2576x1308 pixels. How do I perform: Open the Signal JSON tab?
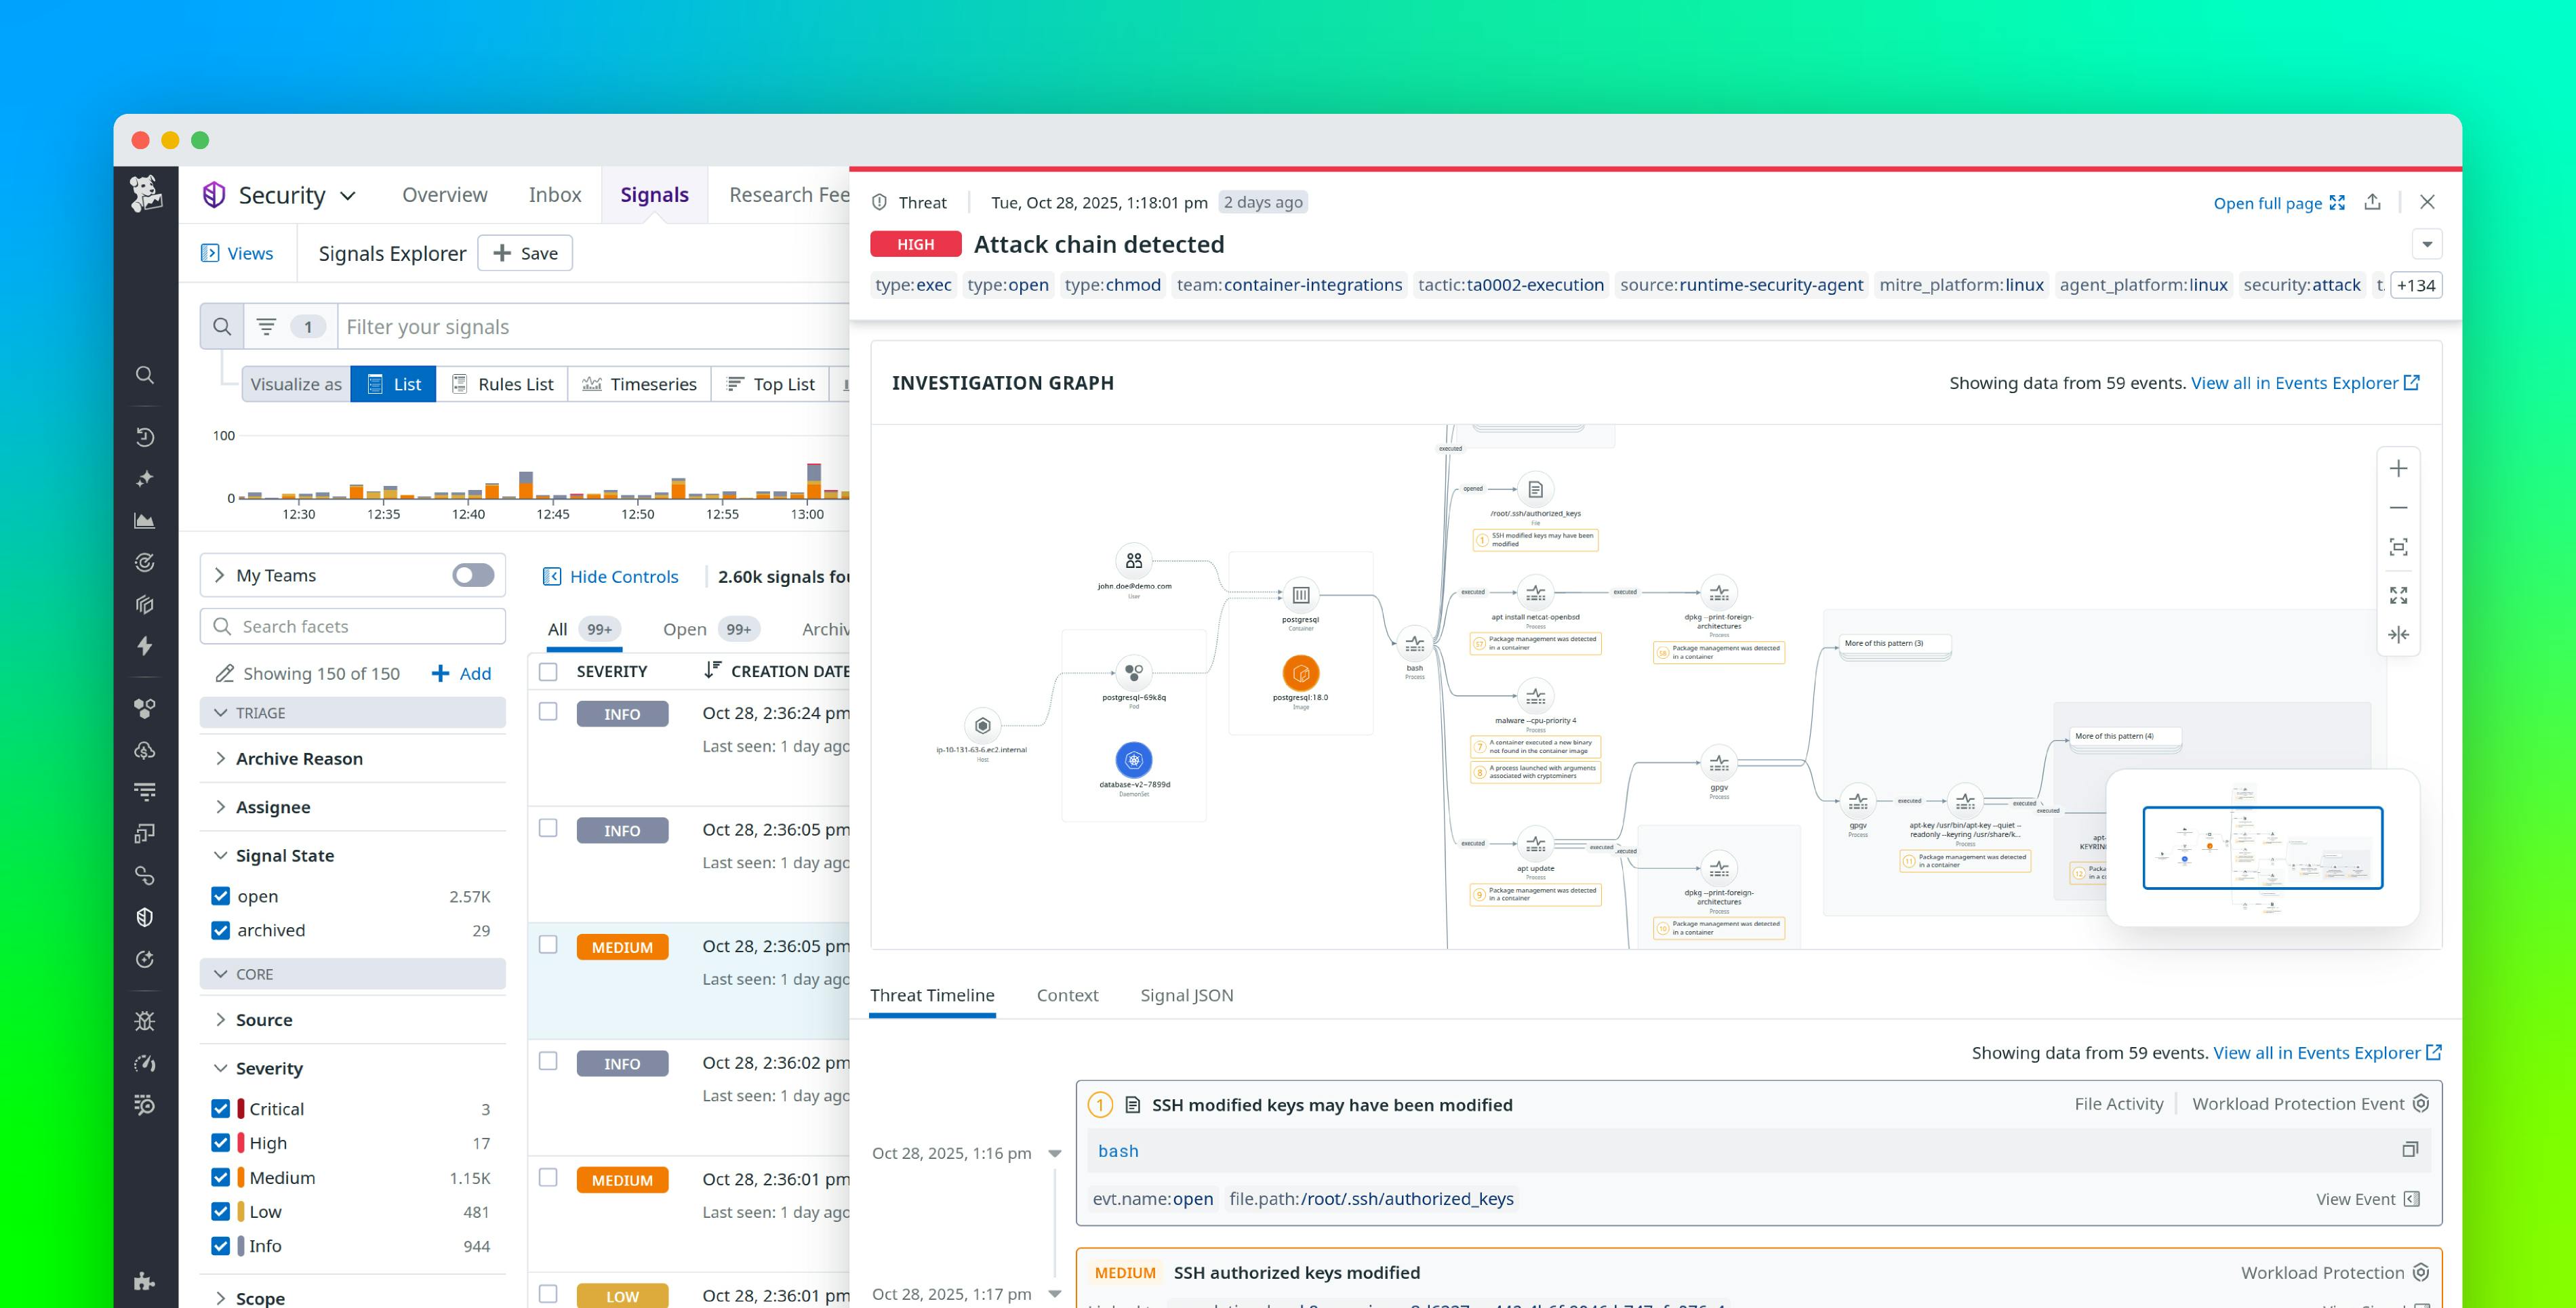[1187, 995]
